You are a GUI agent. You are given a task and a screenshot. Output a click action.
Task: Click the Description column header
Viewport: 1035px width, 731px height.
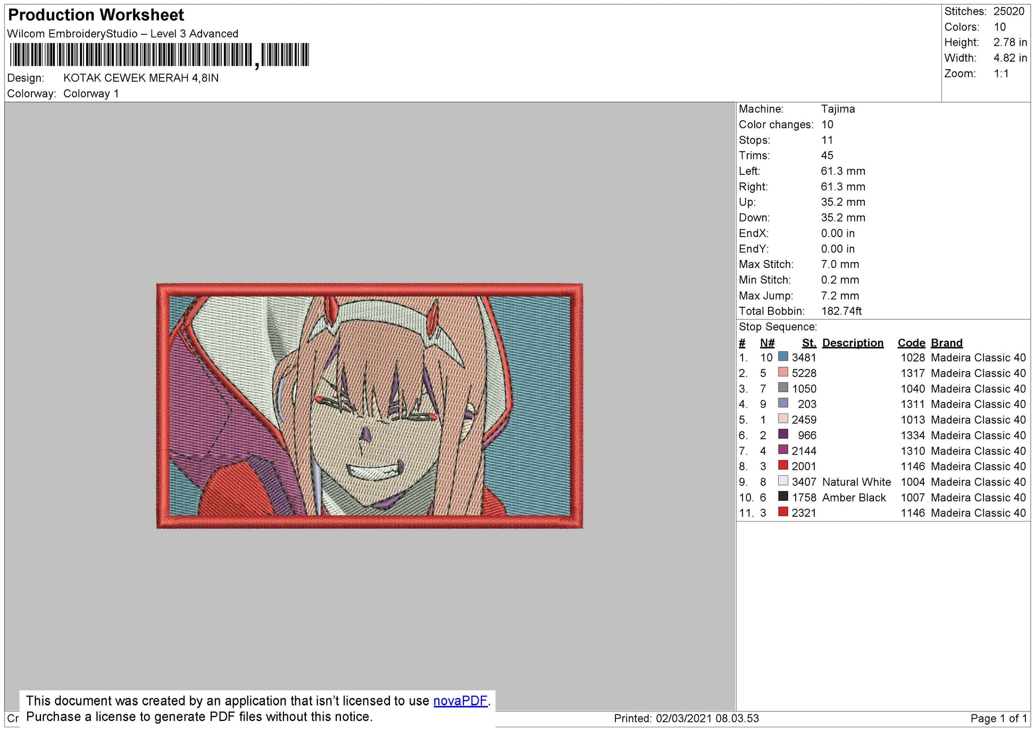[x=852, y=343]
